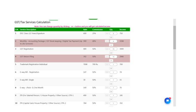The image size is (196, 112).
Task: Increase quantity for ITR-1 Salaried Person
Action: pyautogui.click(x=111, y=99)
